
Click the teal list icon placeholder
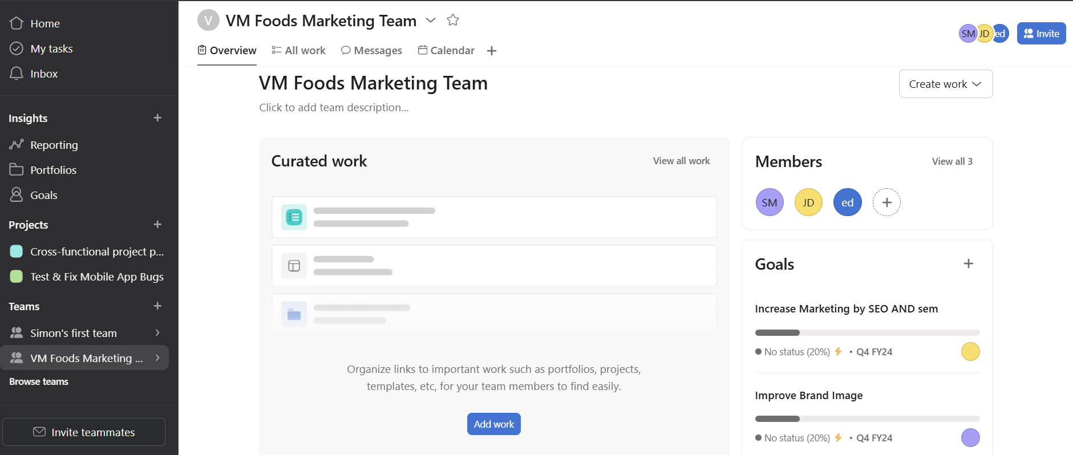pyautogui.click(x=294, y=217)
